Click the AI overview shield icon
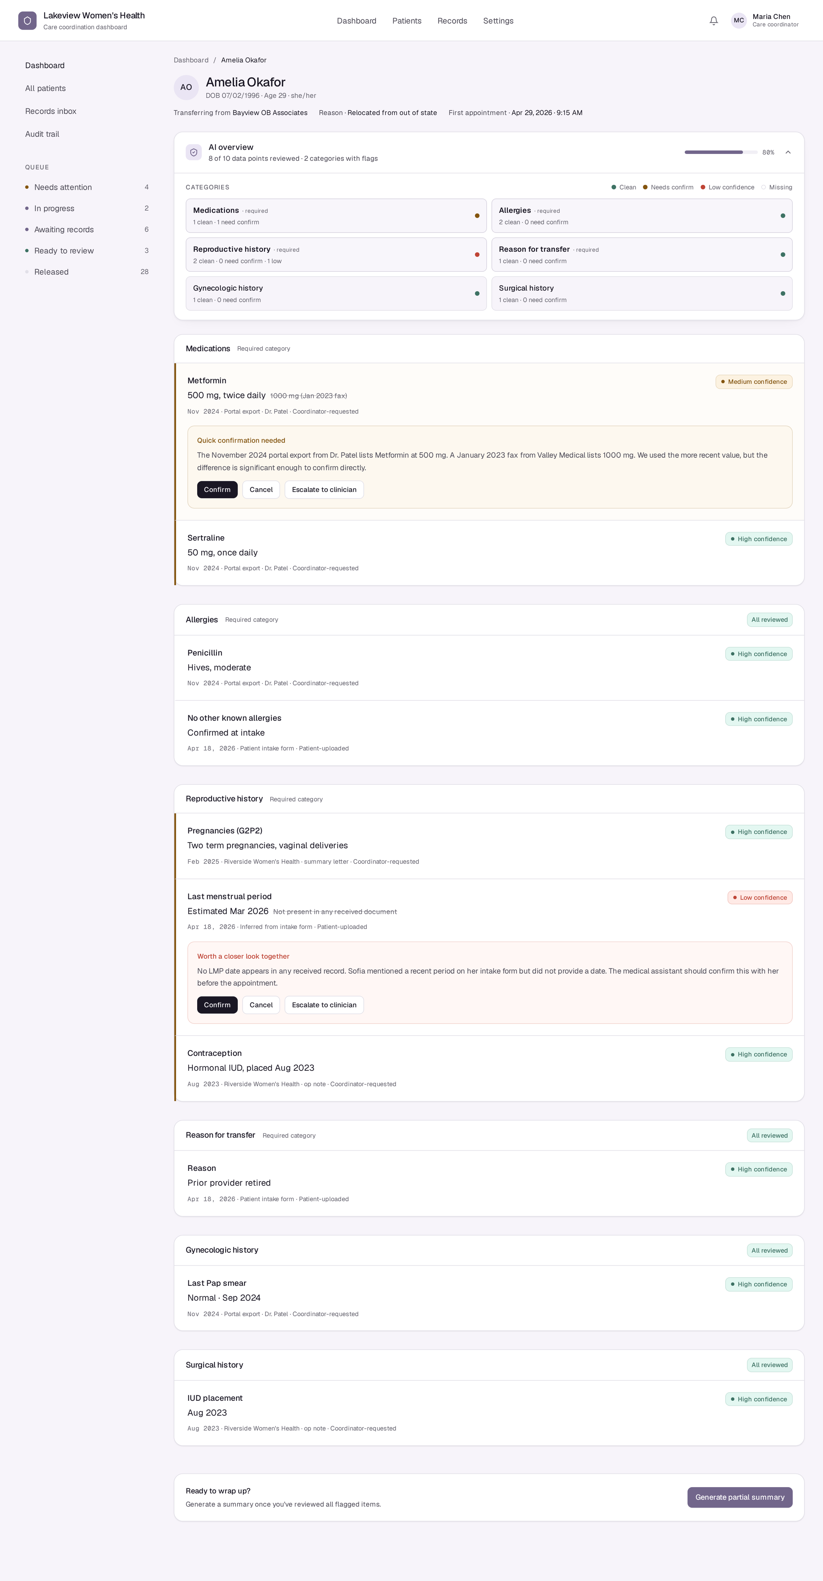 pyautogui.click(x=194, y=152)
